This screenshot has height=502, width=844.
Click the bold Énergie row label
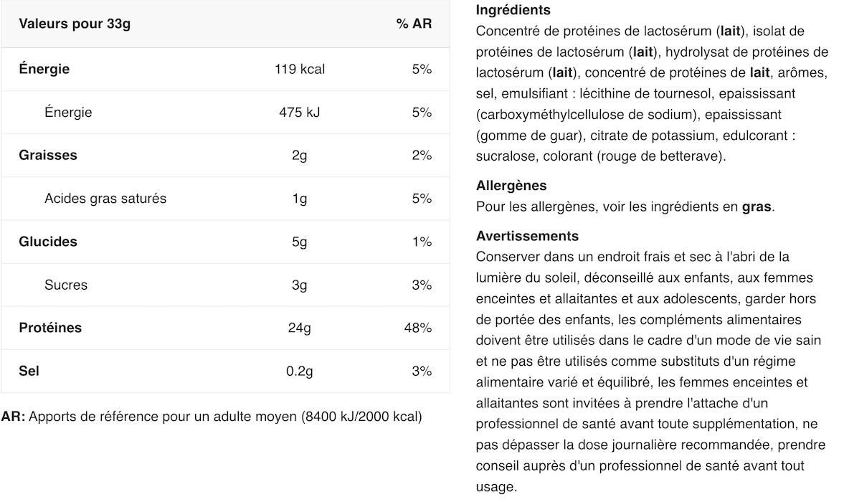coord(44,69)
